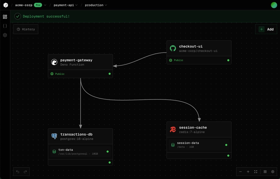Viewport: 280px width, 179px height.
Task: Expand the production environment dropdown
Action: click(x=106, y=5)
